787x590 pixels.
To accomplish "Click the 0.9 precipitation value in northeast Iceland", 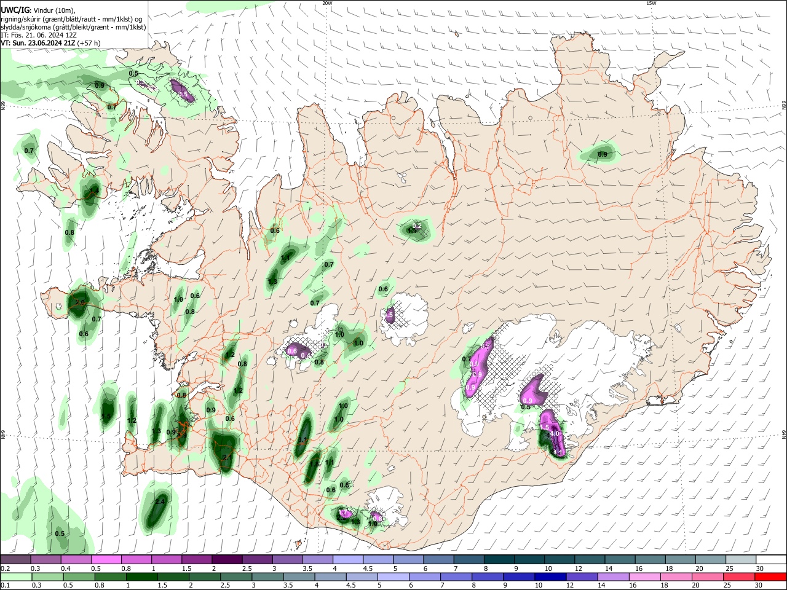I will pos(603,154).
